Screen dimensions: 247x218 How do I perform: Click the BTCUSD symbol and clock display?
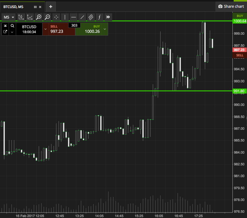click(29, 29)
